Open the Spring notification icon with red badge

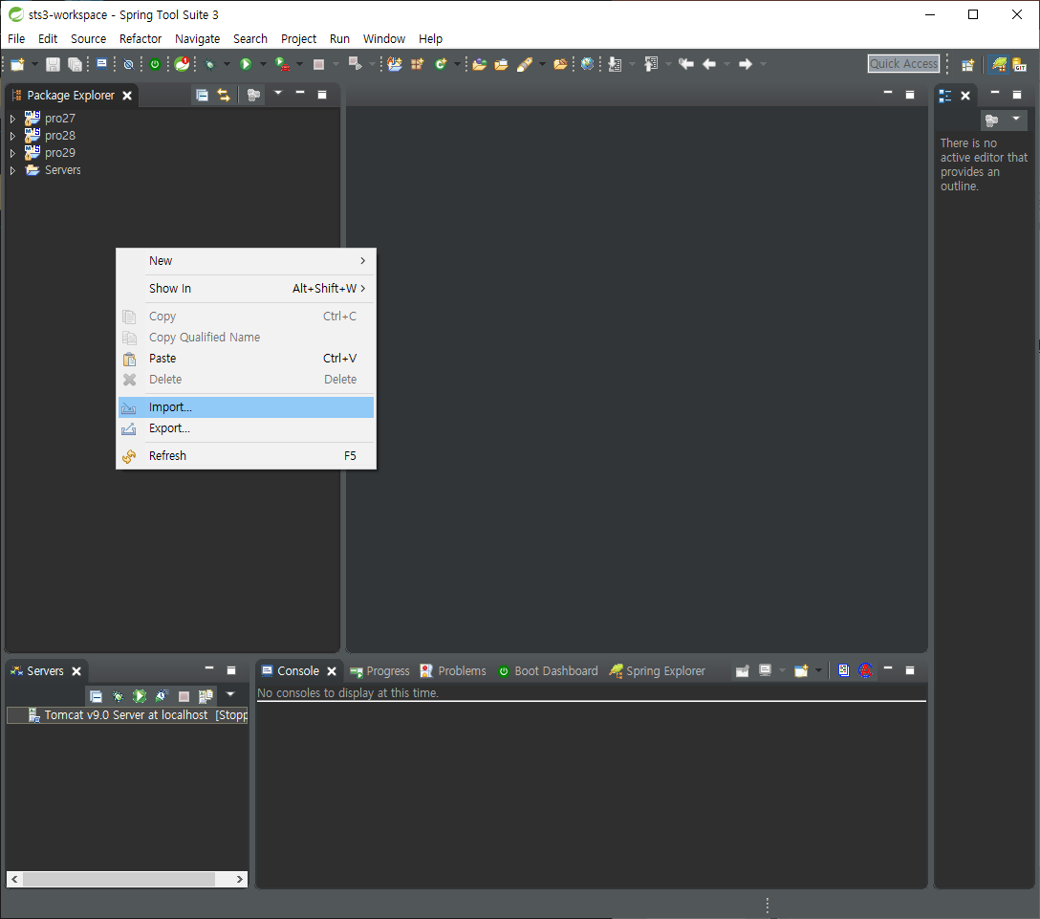coord(183,64)
